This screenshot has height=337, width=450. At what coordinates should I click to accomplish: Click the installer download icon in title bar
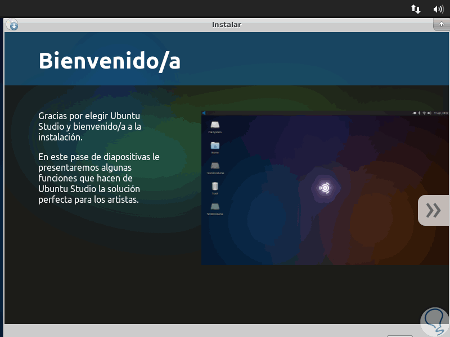click(x=12, y=25)
